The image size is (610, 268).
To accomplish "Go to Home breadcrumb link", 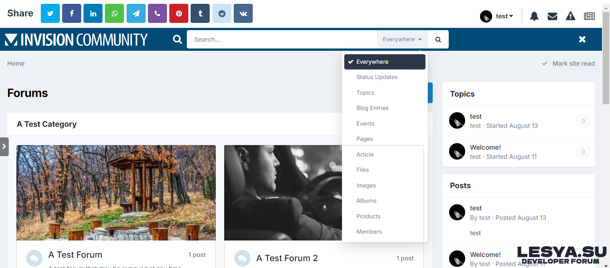I will [x=16, y=63].
